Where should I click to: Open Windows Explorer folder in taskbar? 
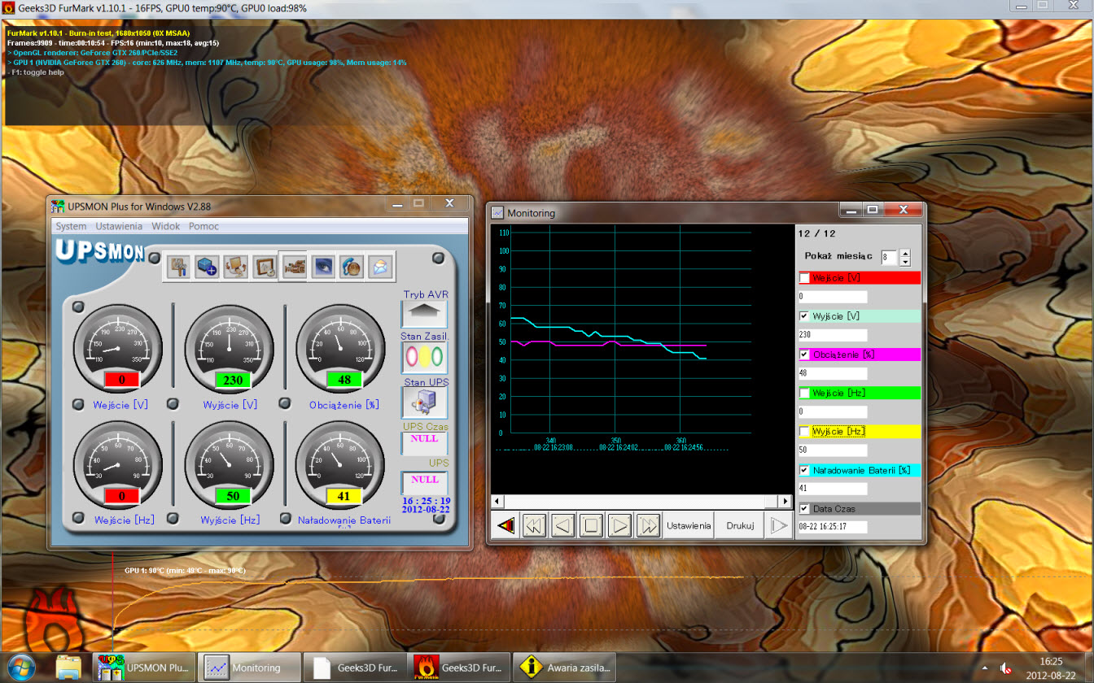(68, 667)
